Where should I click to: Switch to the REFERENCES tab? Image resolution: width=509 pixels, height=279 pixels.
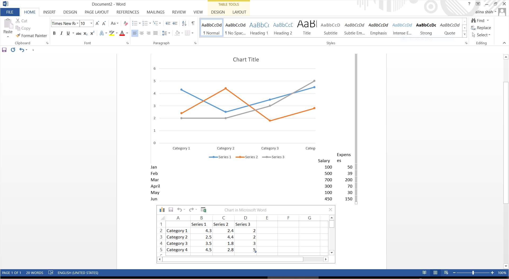[x=128, y=12]
